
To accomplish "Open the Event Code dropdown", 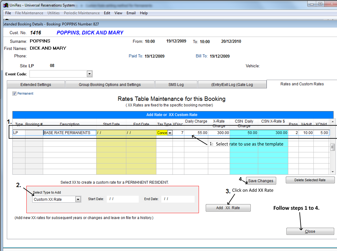I will (x=90, y=74).
